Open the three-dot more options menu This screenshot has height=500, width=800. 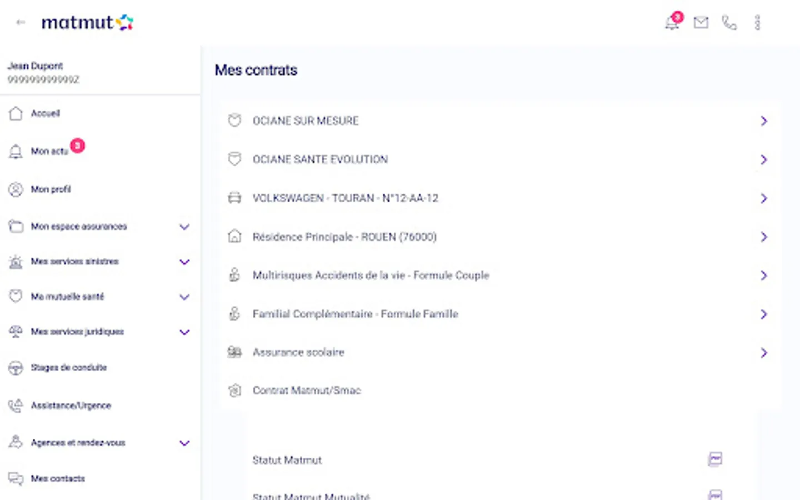point(757,23)
